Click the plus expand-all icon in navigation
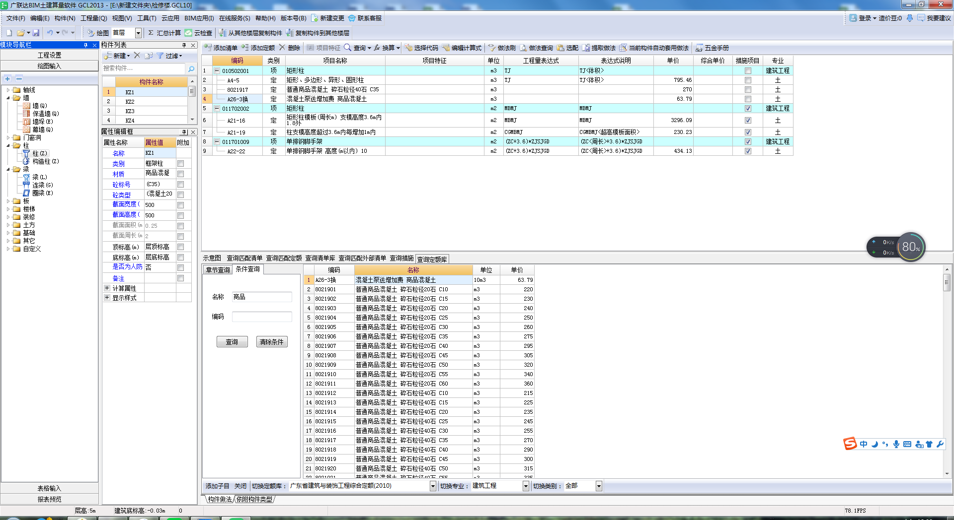This screenshot has width=954, height=520. click(x=7, y=78)
